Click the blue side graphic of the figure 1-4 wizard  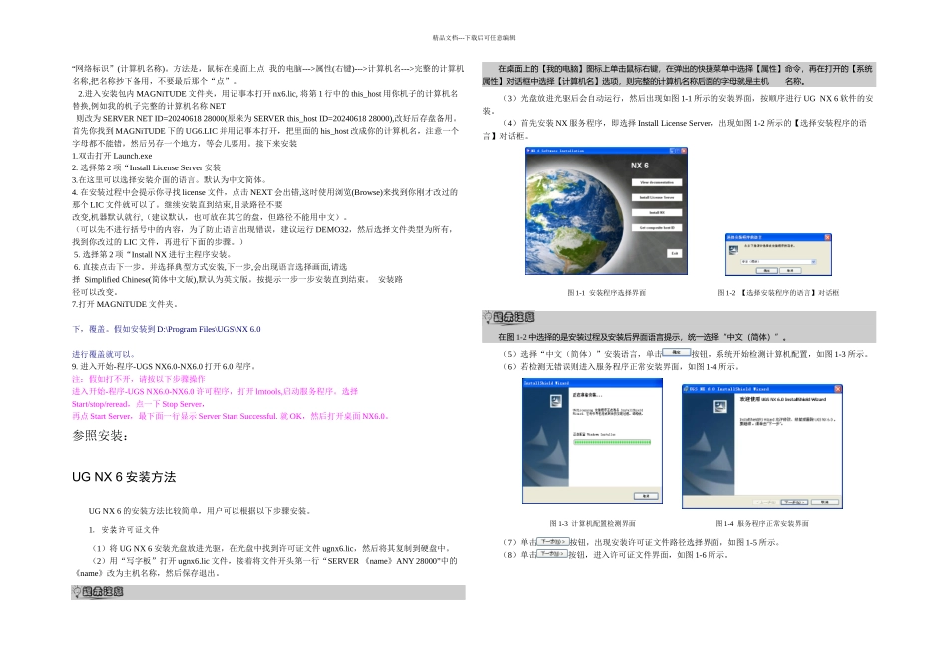[x=709, y=444]
